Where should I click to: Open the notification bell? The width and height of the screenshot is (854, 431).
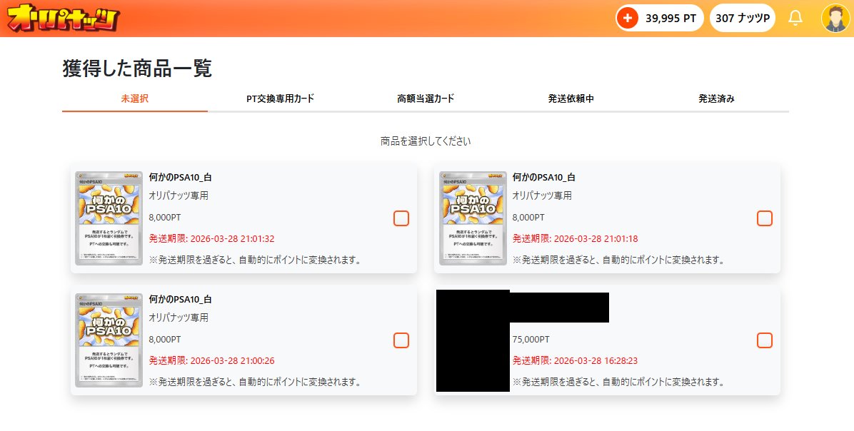795,18
